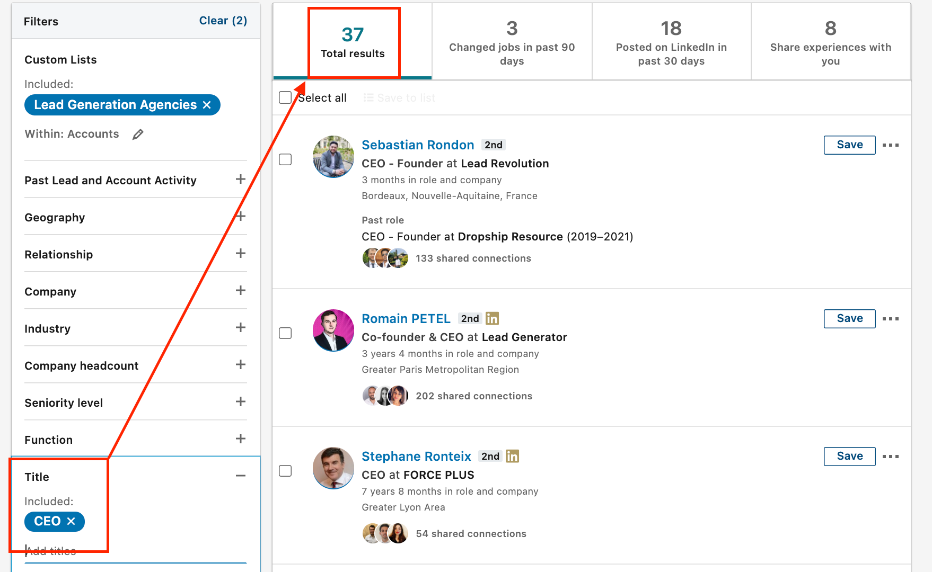
Task: Expand the Company filter
Action: [241, 291]
